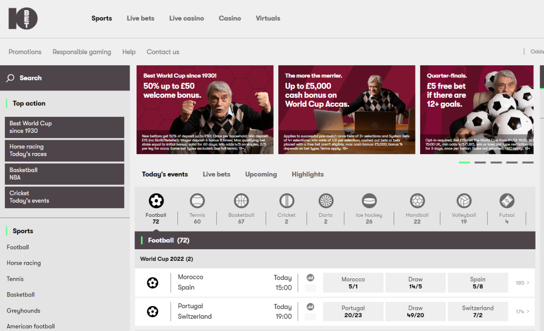
Task: Switch to the Highlights tab
Action: (308, 174)
